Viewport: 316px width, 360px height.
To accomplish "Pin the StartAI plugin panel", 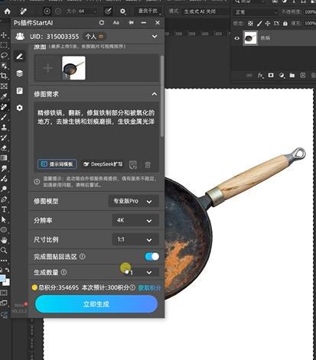I will coord(131,23).
